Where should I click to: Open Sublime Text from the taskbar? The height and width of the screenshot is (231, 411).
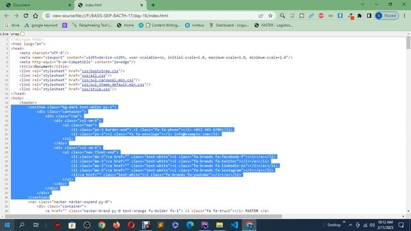click(161, 225)
